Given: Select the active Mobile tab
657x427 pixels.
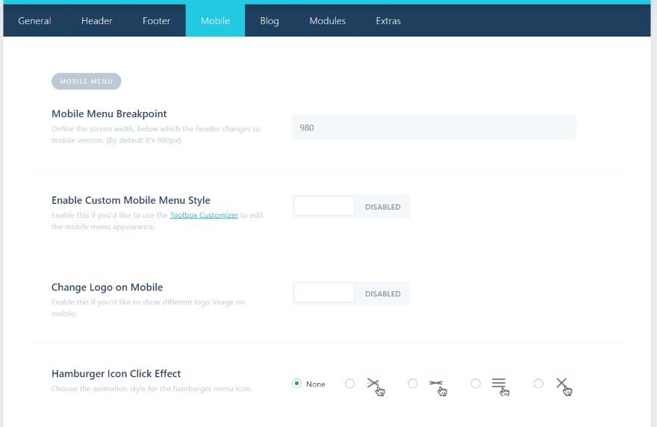Looking at the screenshot, I should click(x=215, y=21).
